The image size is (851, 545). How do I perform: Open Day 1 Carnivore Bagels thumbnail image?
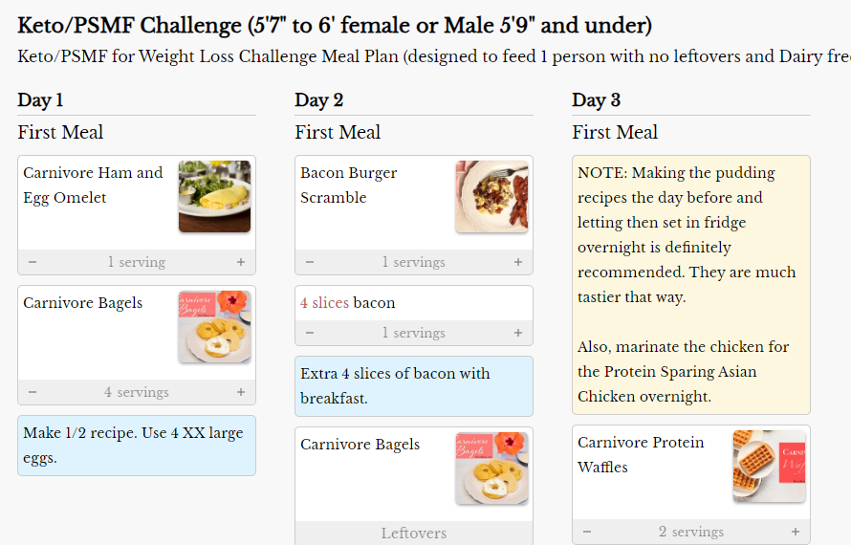point(214,327)
